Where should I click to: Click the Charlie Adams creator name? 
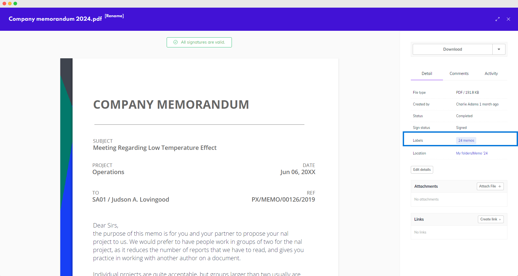pyautogui.click(x=467, y=104)
